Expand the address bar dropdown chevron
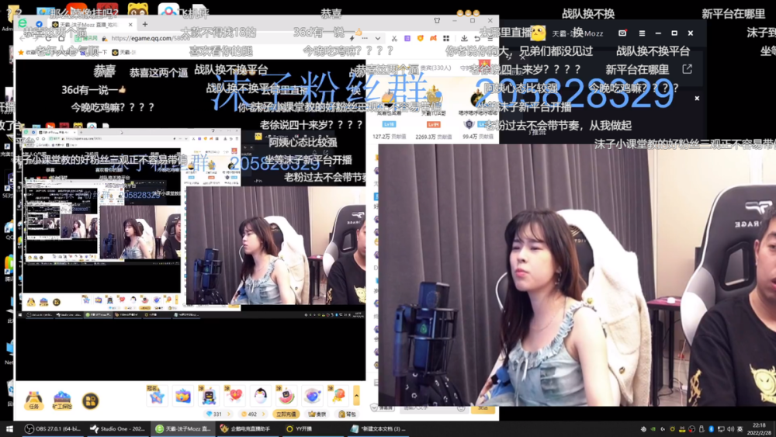Viewport: 776px width, 437px height. 378,38
